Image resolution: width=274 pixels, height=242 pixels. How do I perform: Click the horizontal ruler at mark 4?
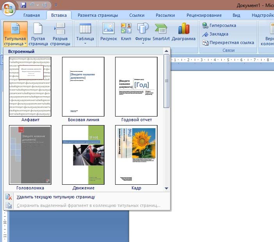point(215,60)
